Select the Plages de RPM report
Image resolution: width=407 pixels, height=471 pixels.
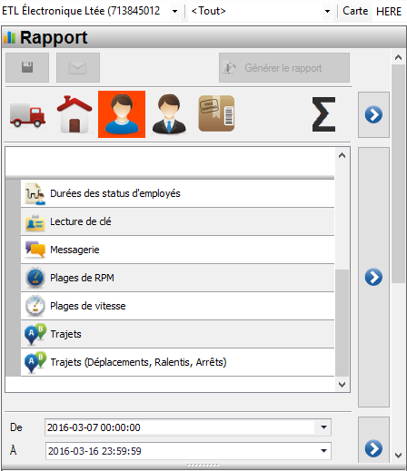pyautogui.click(x=177, y=278)
